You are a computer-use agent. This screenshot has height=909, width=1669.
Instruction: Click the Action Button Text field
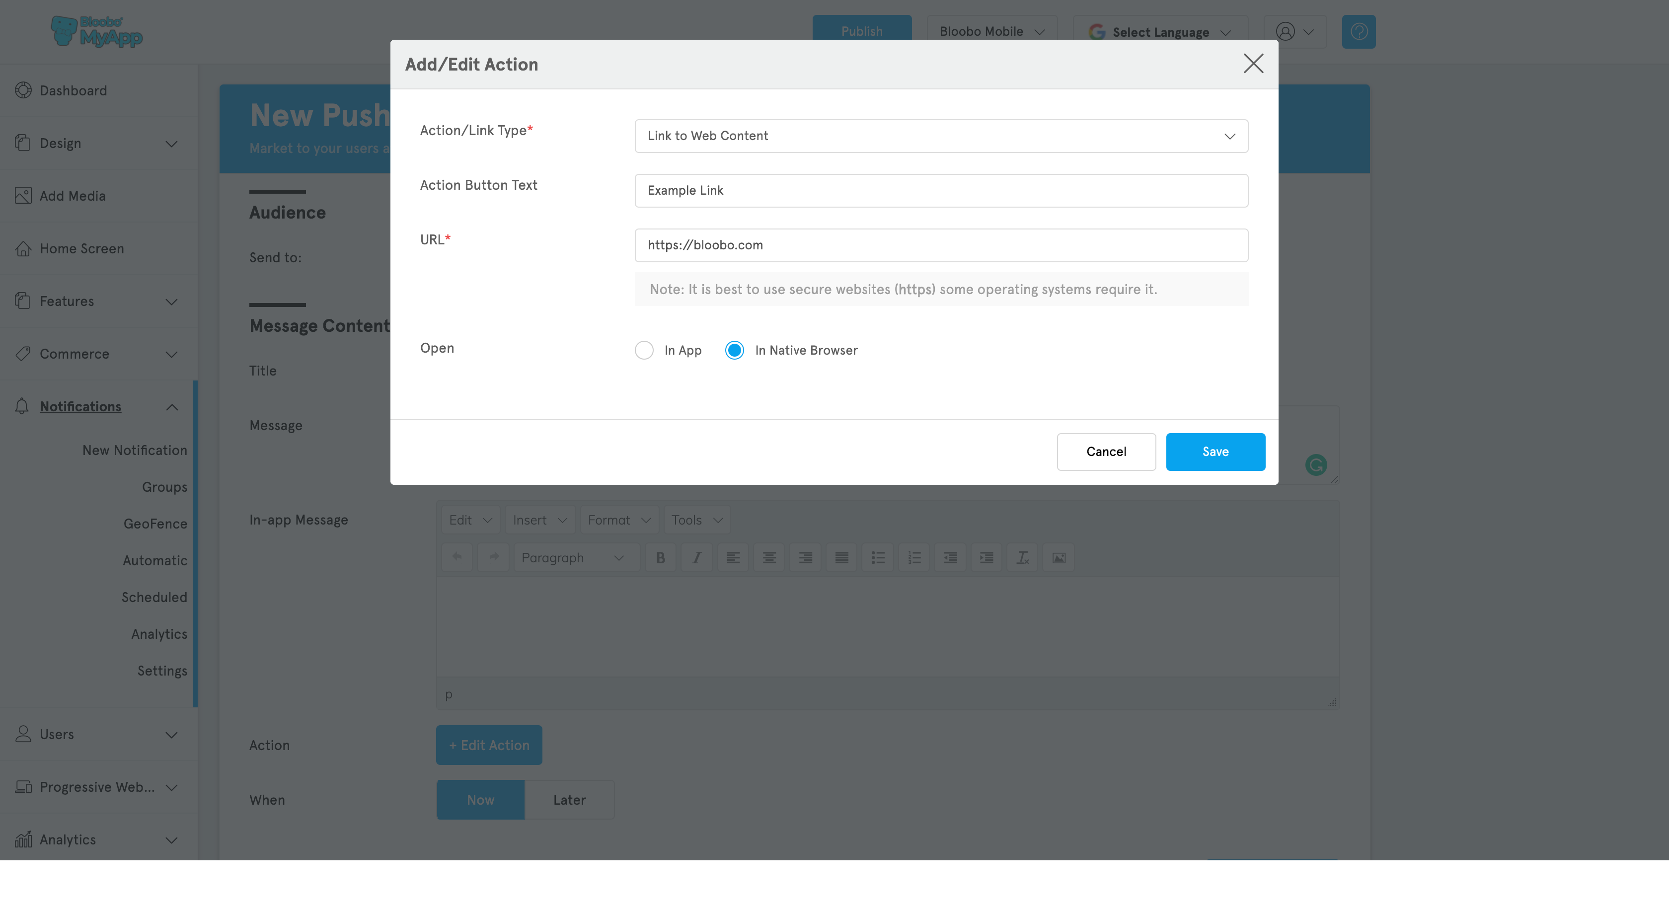[x=941, y=190]
